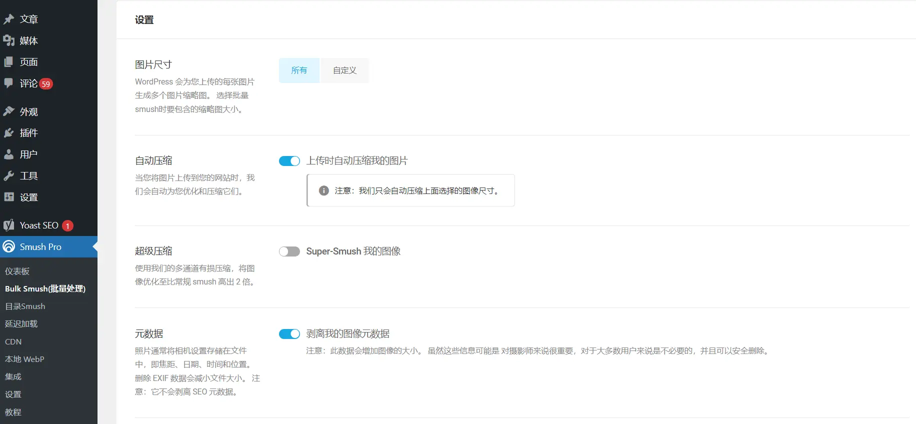Image resolution: width=916 pixels, height=424 pixels.
Task: Click the 设置 page title
Action: (144, 20)
